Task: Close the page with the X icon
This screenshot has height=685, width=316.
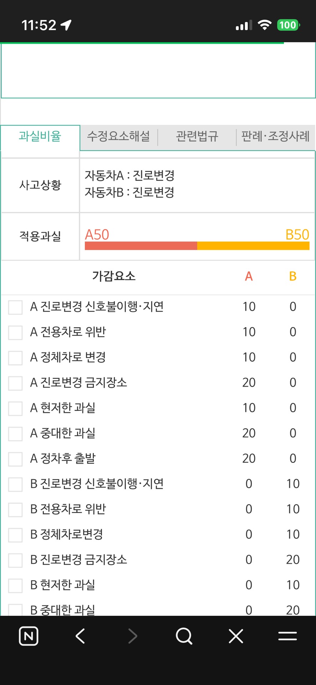Action: point(236,636)
